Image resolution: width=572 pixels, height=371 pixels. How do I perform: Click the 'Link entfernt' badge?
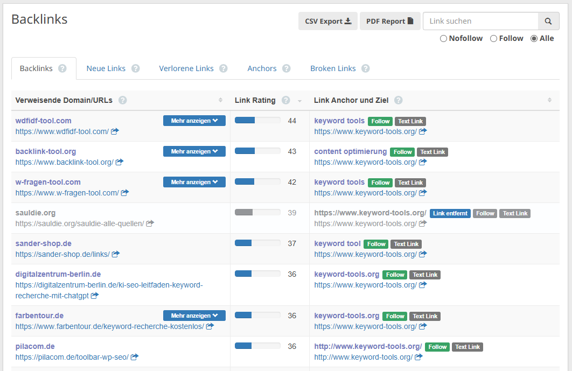[450, 213]
